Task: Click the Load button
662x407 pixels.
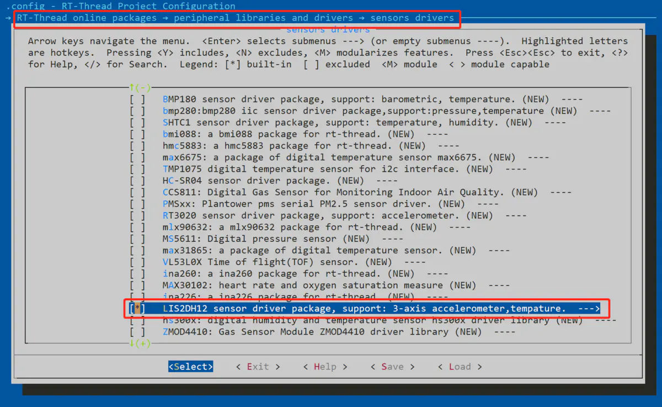Action: click(x=460, y=367)
